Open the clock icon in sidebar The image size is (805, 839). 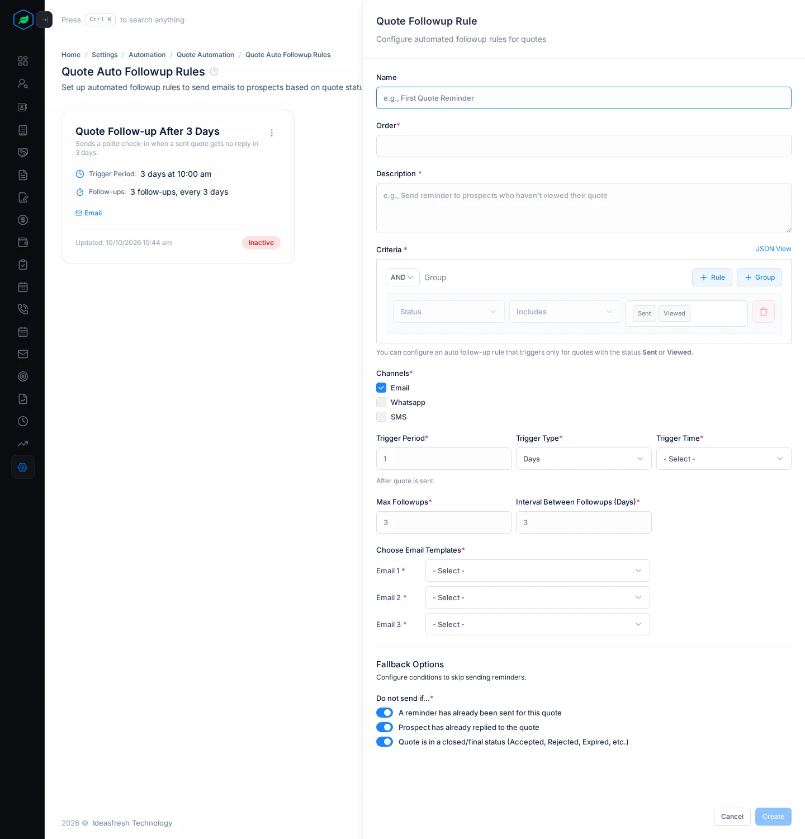pyautogui.click(x=23, y=421)
